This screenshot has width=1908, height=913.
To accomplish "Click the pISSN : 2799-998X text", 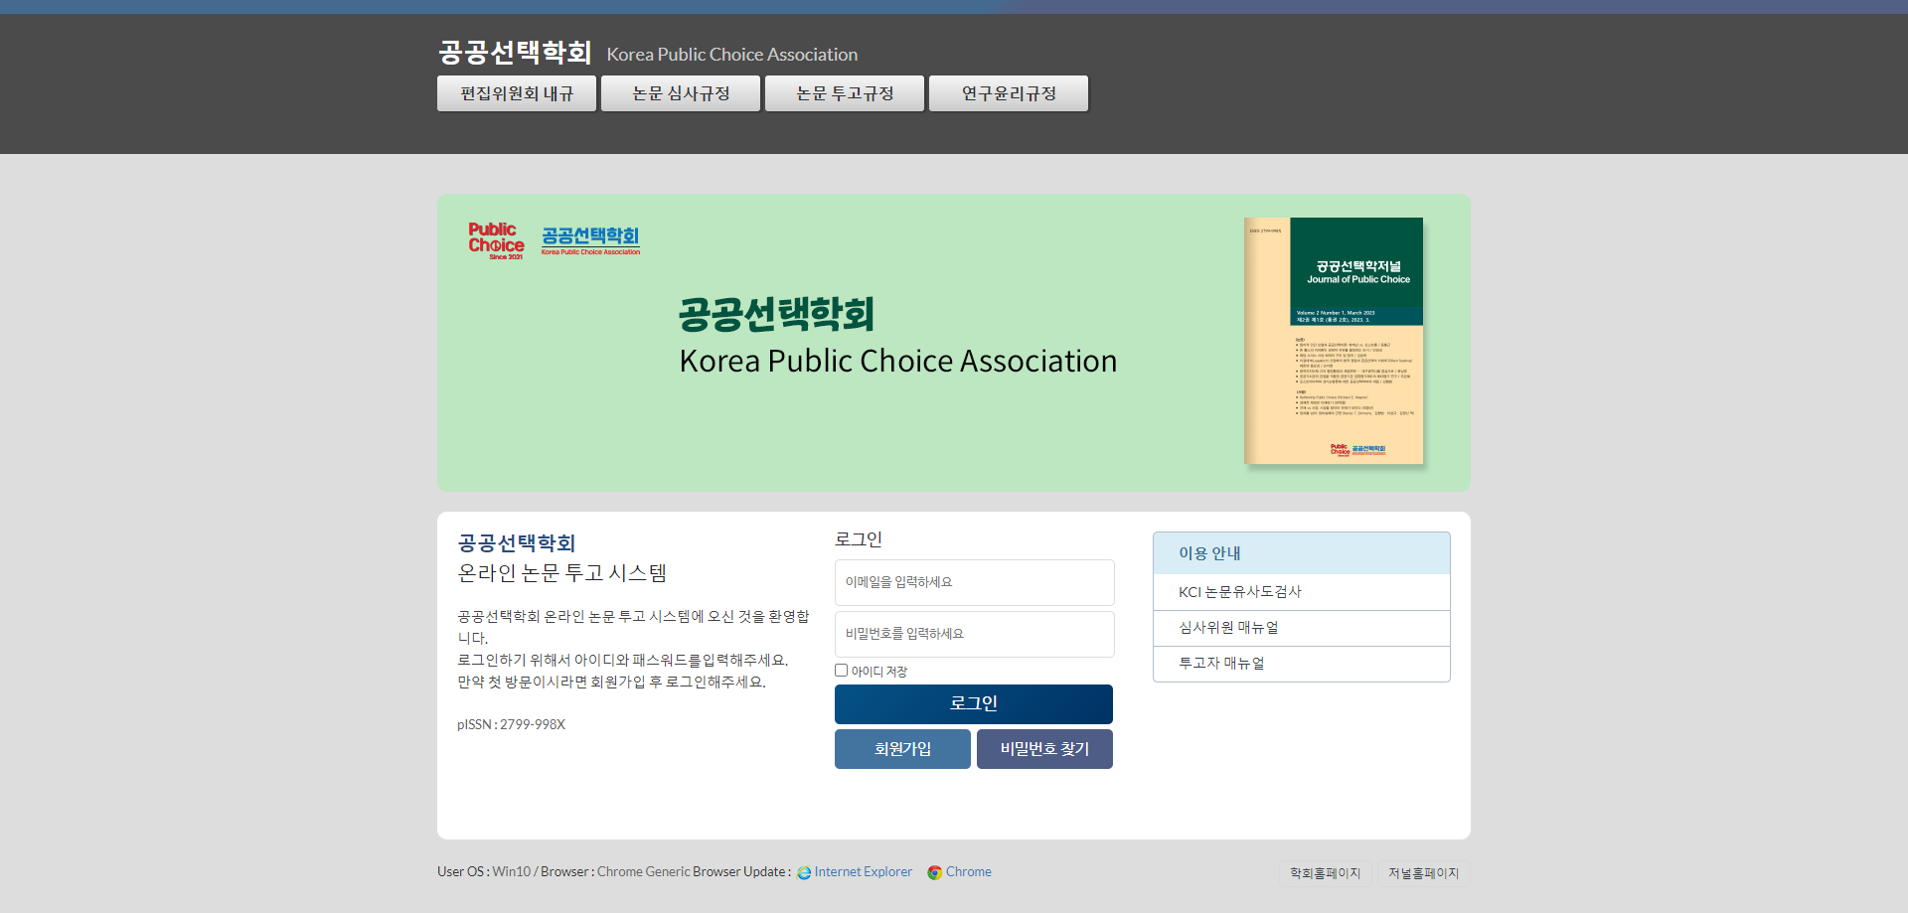I will point(511,725).
